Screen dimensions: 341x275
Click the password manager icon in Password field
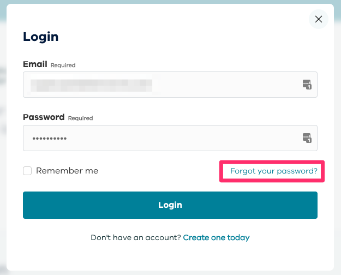click(x=307, y=138)
